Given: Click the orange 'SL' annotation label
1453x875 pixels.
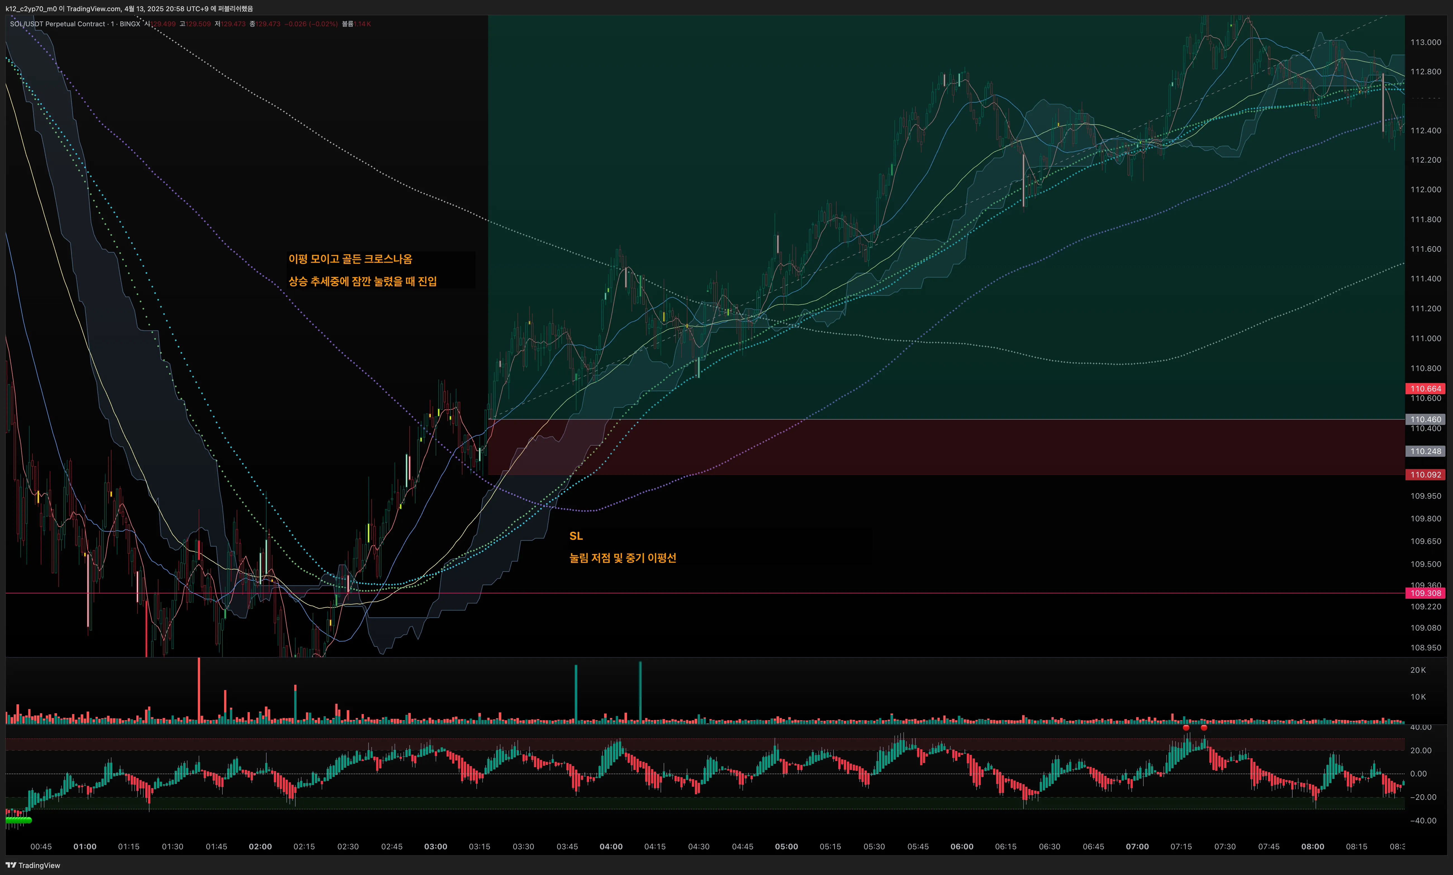Looking at the screenshot, I should [576, 536].
